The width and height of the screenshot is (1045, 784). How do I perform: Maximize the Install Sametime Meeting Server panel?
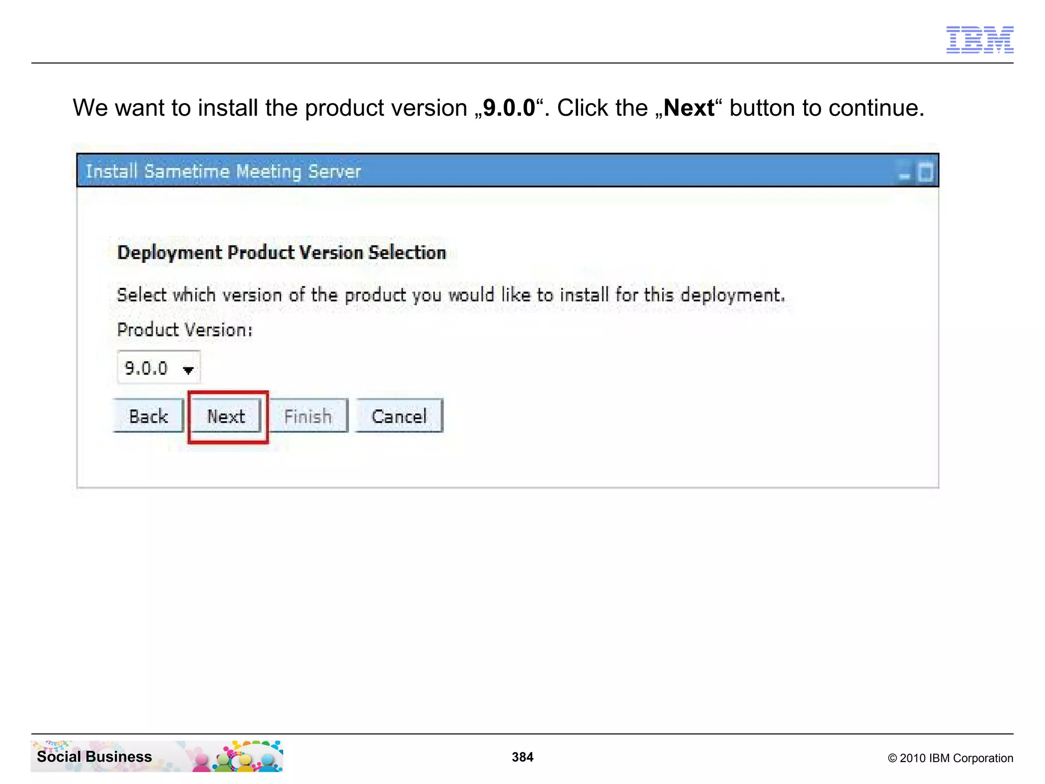pos(925,173)
